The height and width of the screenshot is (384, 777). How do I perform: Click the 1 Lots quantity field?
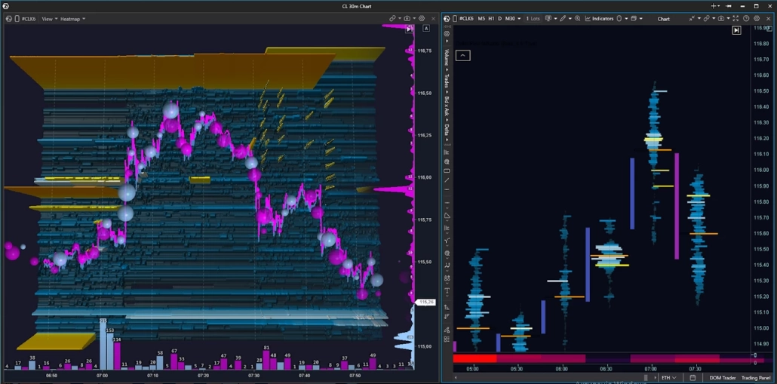pyautogui.click(x=533, y=19)
